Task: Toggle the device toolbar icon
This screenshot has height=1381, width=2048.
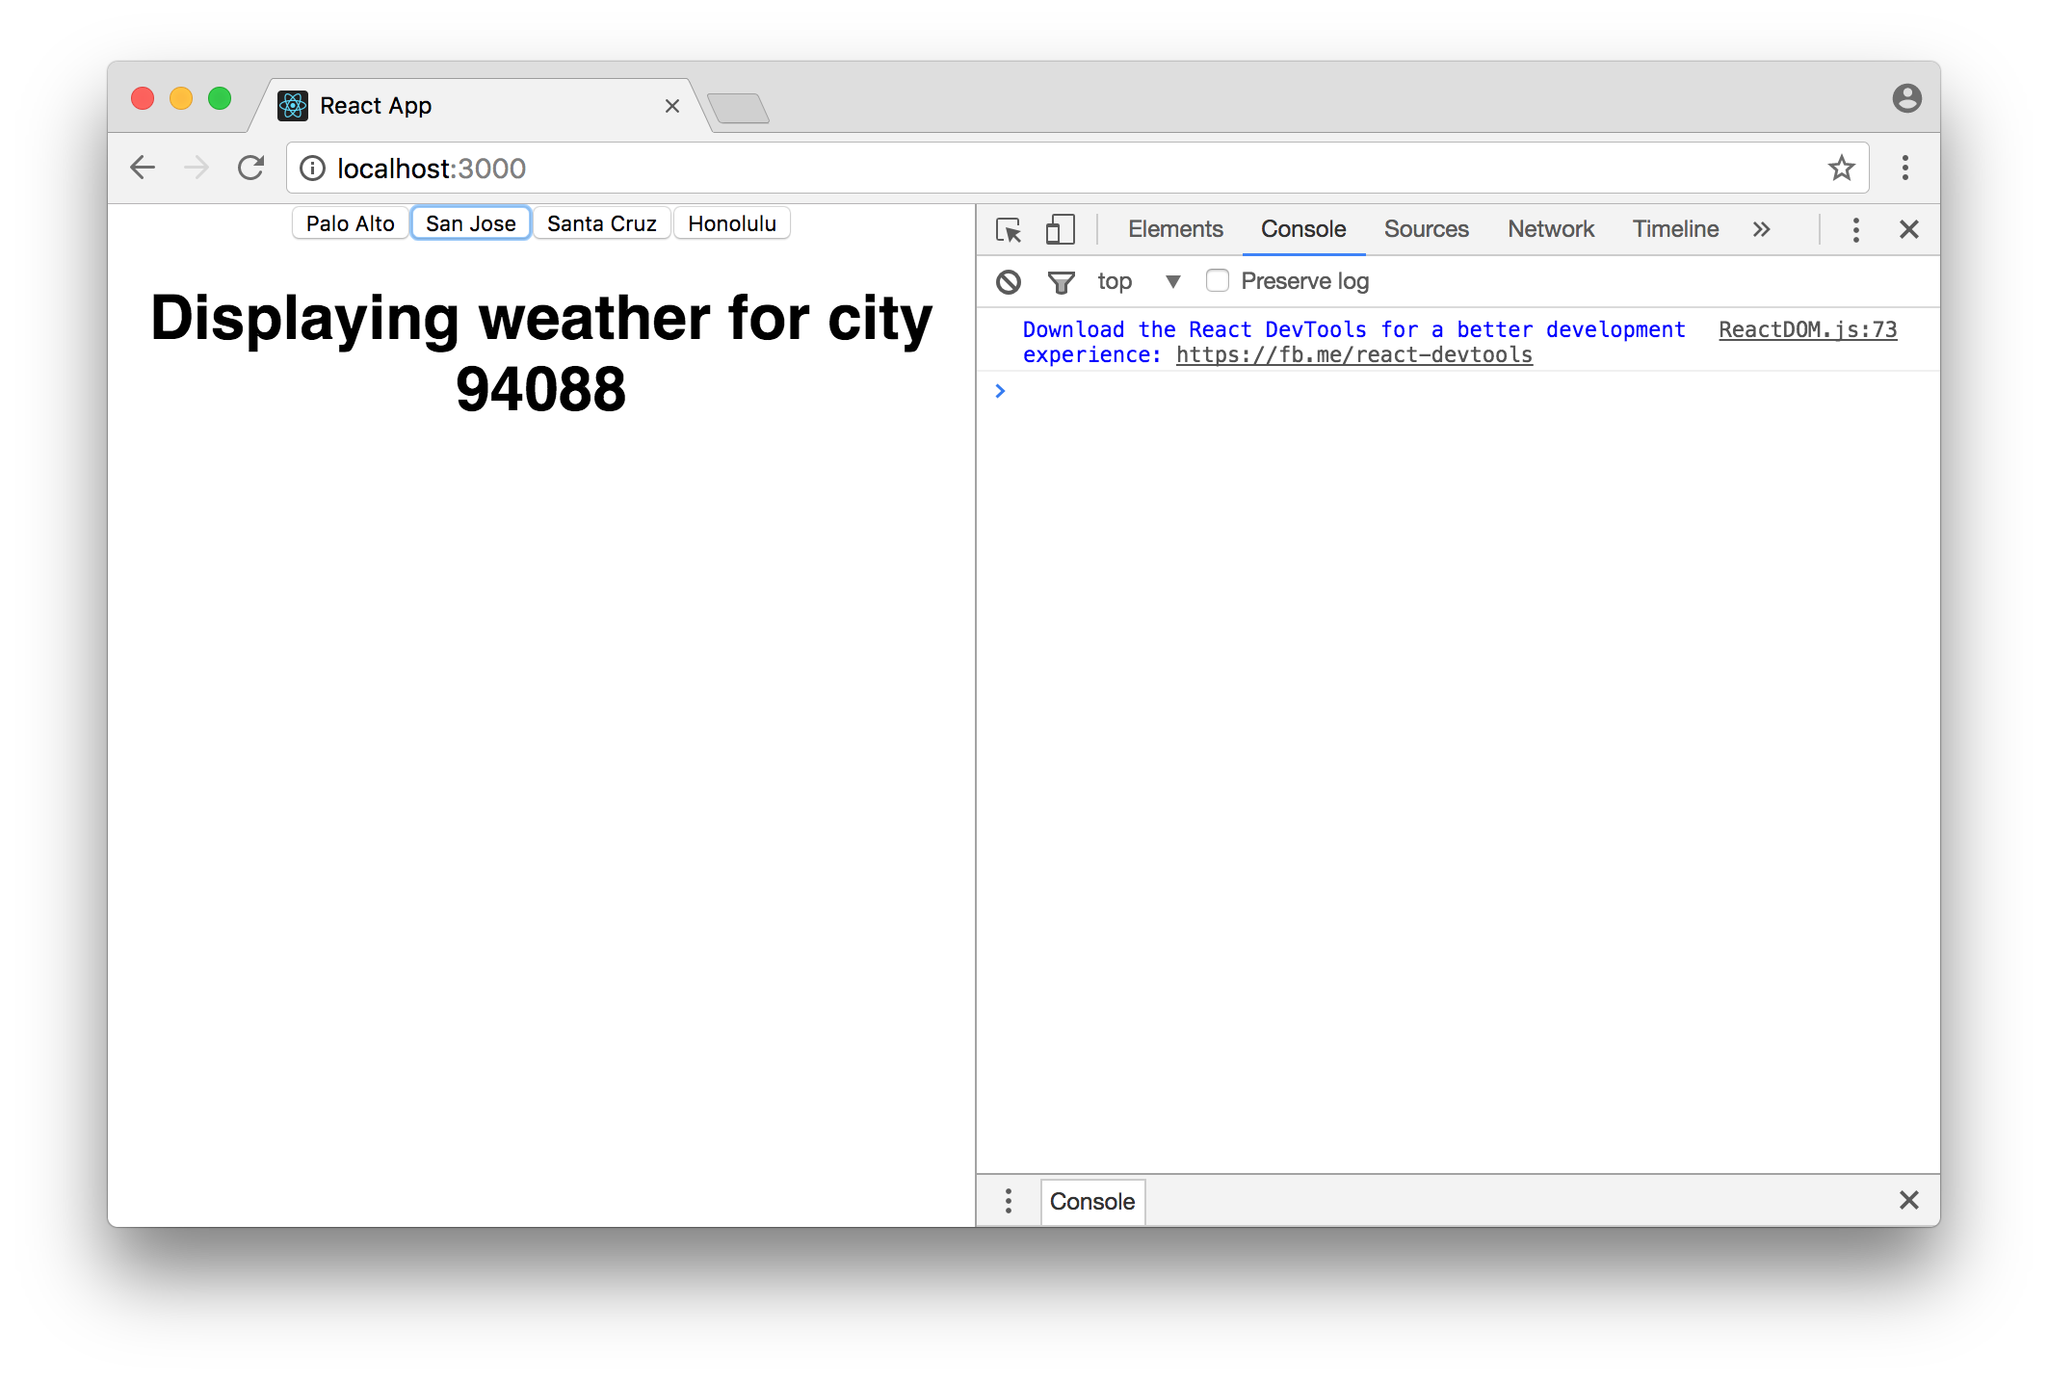Action: [1060, 230]
